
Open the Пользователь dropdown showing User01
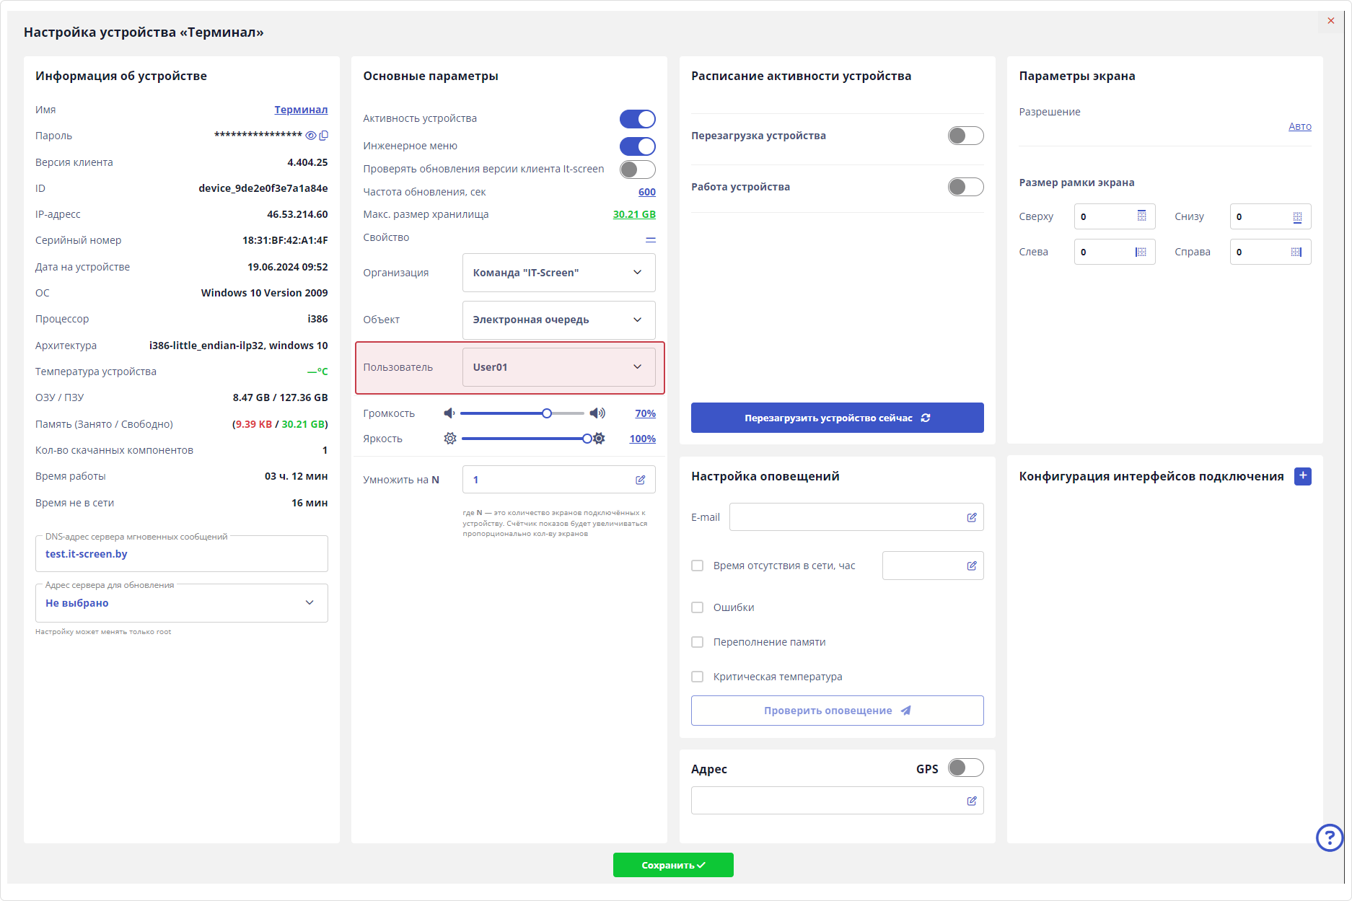(x=559, y=367)
